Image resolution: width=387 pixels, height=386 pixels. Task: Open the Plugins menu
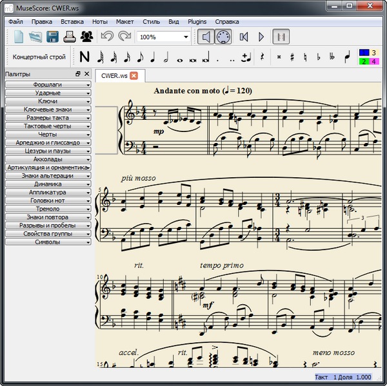point(197,21)
